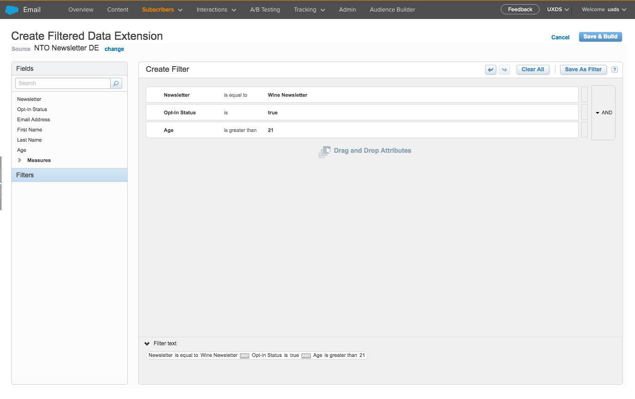Screen dimensions: 635x399
Task: Collapse the Filter text section
Action: tap(147, 343)
